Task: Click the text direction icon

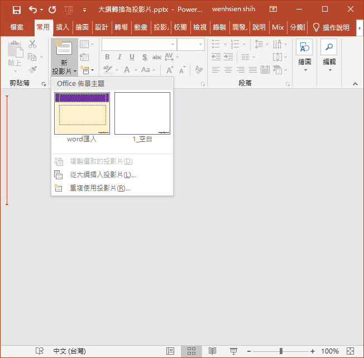Action: [277, 44]
